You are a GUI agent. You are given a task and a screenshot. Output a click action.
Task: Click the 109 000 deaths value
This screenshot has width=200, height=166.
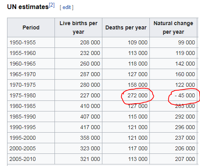tap(138, 42)
